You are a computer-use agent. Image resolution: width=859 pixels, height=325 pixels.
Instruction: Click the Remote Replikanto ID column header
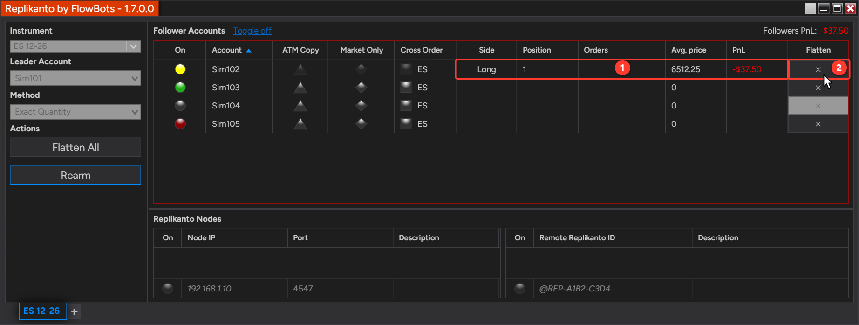pos(613,237)
